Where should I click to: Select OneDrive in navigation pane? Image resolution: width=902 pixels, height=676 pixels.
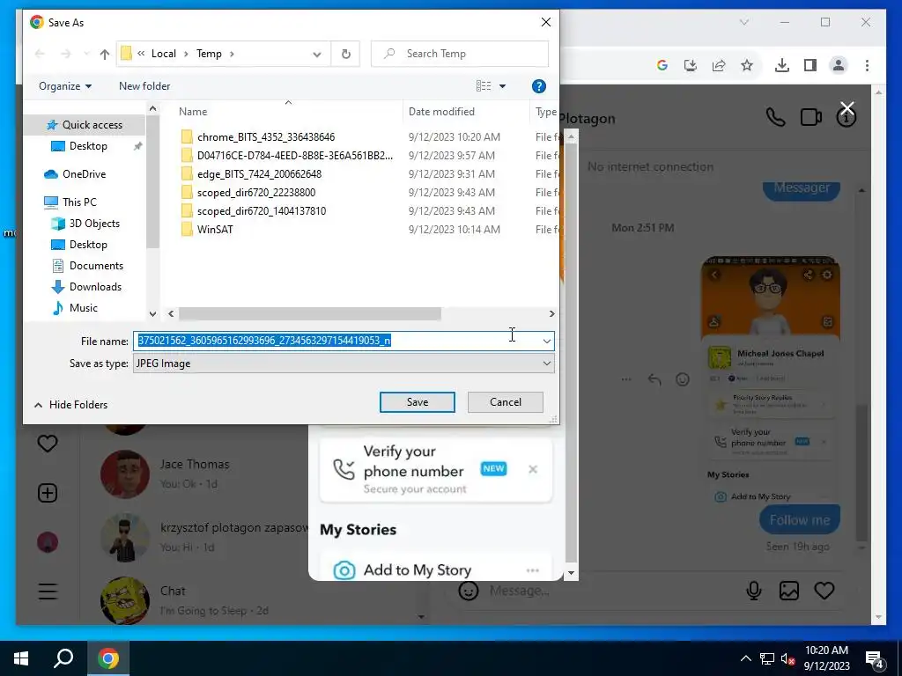[x=84, y=174]
